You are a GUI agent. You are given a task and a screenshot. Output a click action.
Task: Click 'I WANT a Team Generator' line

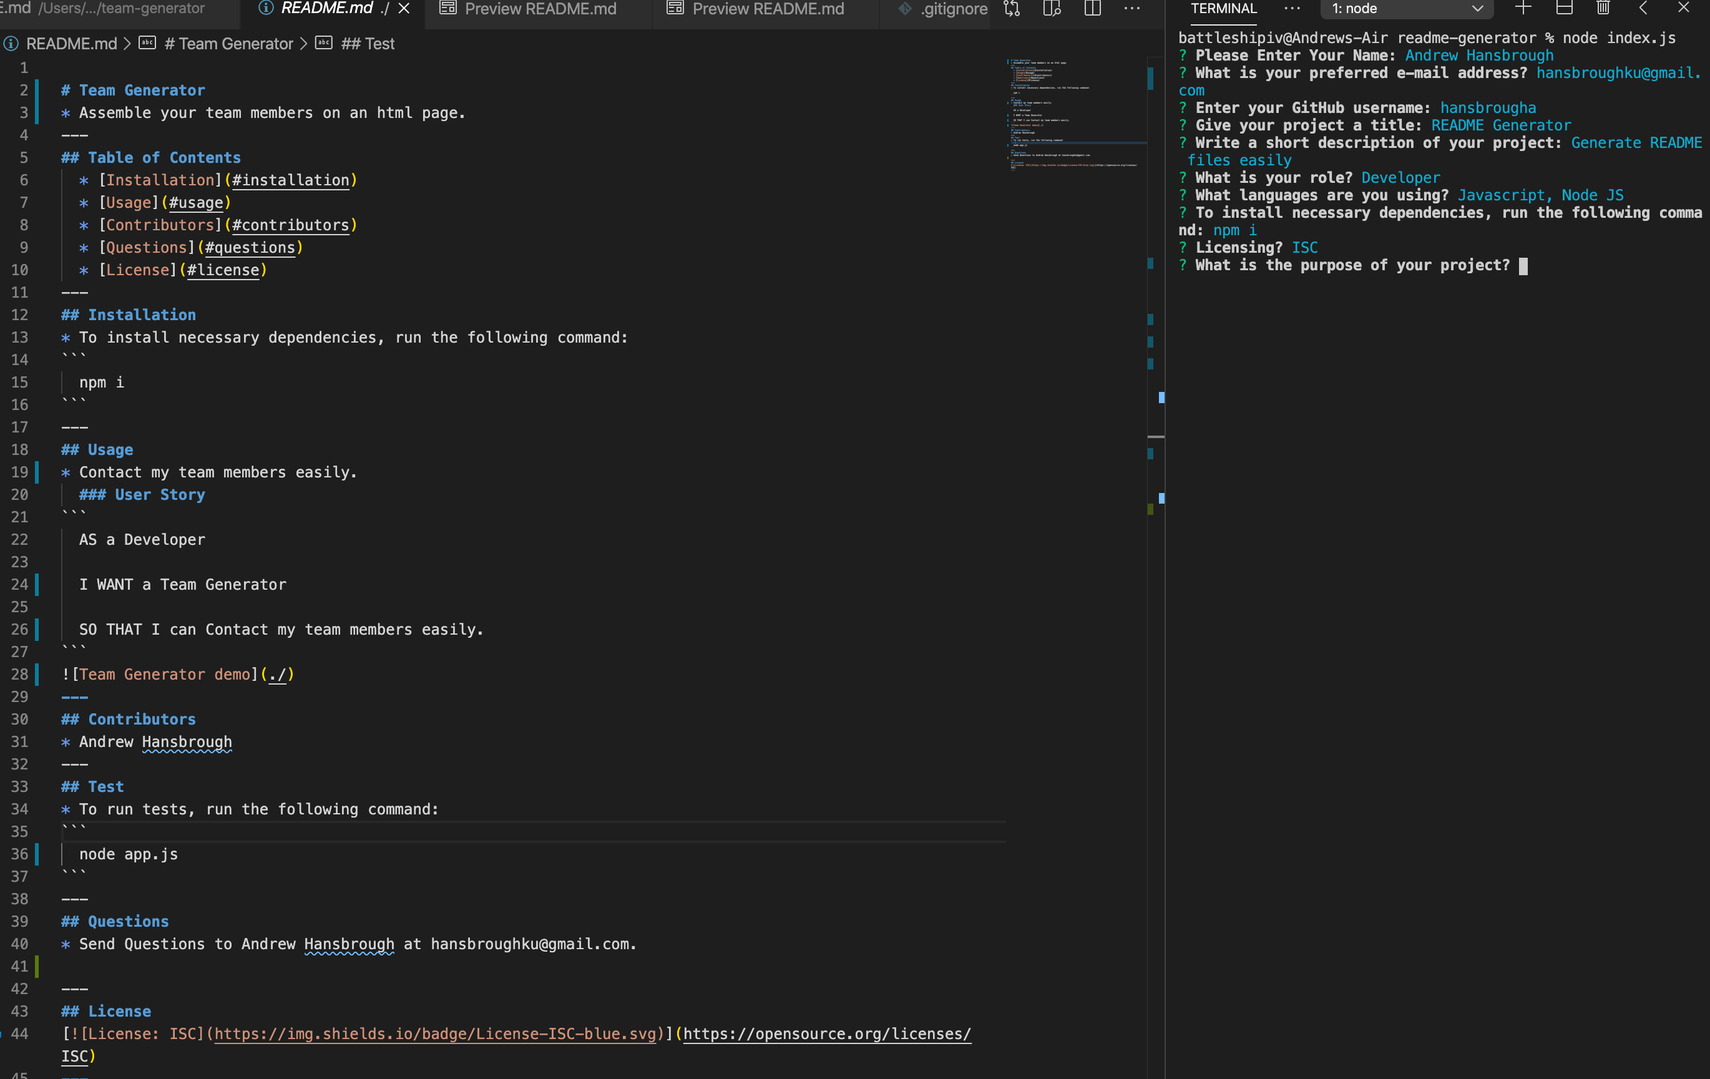point(182,585)
